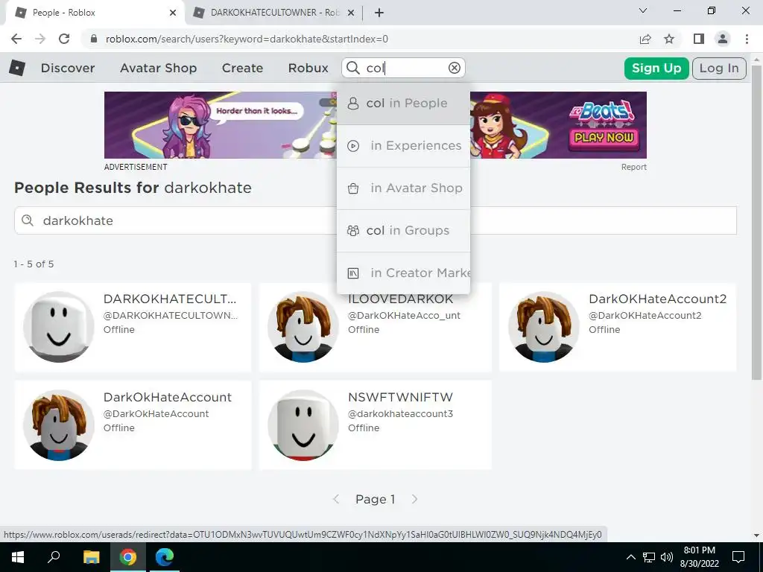
Task: Share this page using the share icon
Action: coord(645,39)
